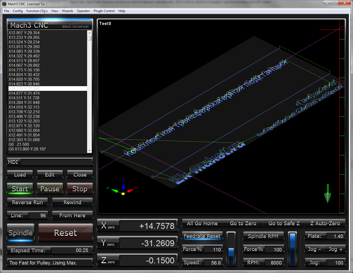
Task: Click the highlighted line X14.779 Y-31.207
Action: pos(48,89)
